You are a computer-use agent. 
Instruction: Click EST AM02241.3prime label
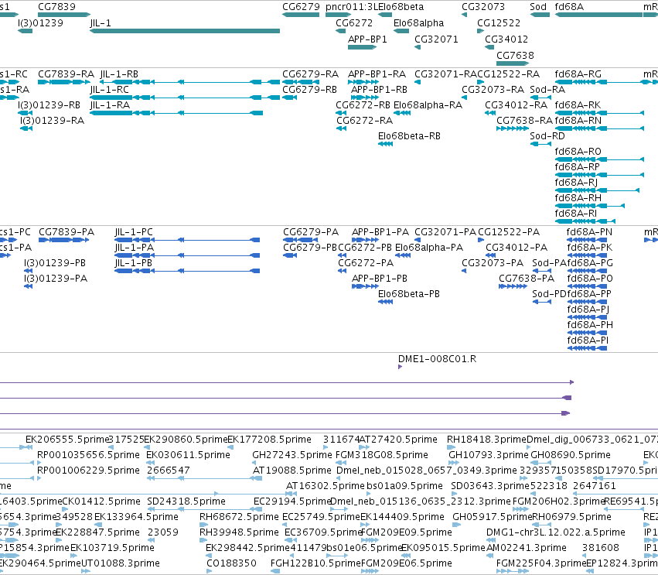pos(527,548)
